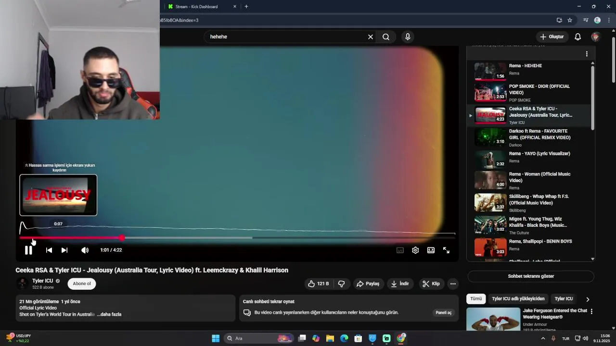Select the Tyler ICU filter chip

click(564, 299)
